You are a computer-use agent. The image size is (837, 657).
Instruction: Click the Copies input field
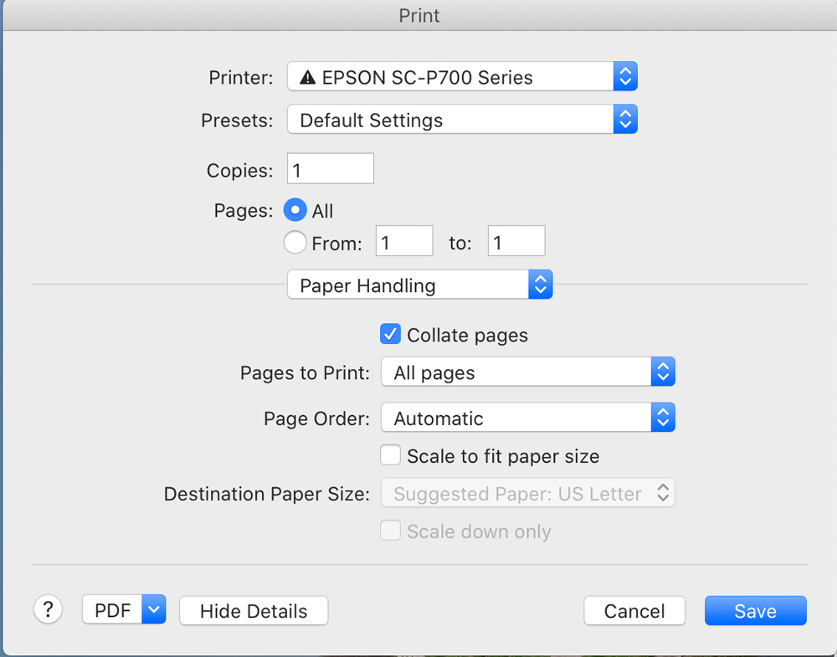pyautogui.click(x=331, y=170)
